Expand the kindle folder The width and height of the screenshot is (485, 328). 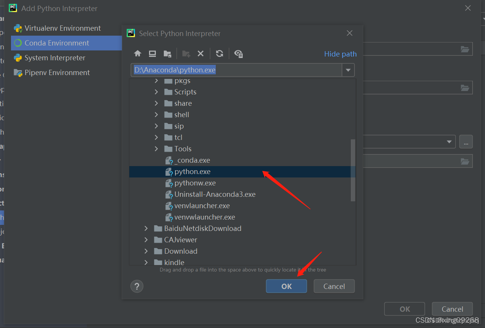(146, 262)
